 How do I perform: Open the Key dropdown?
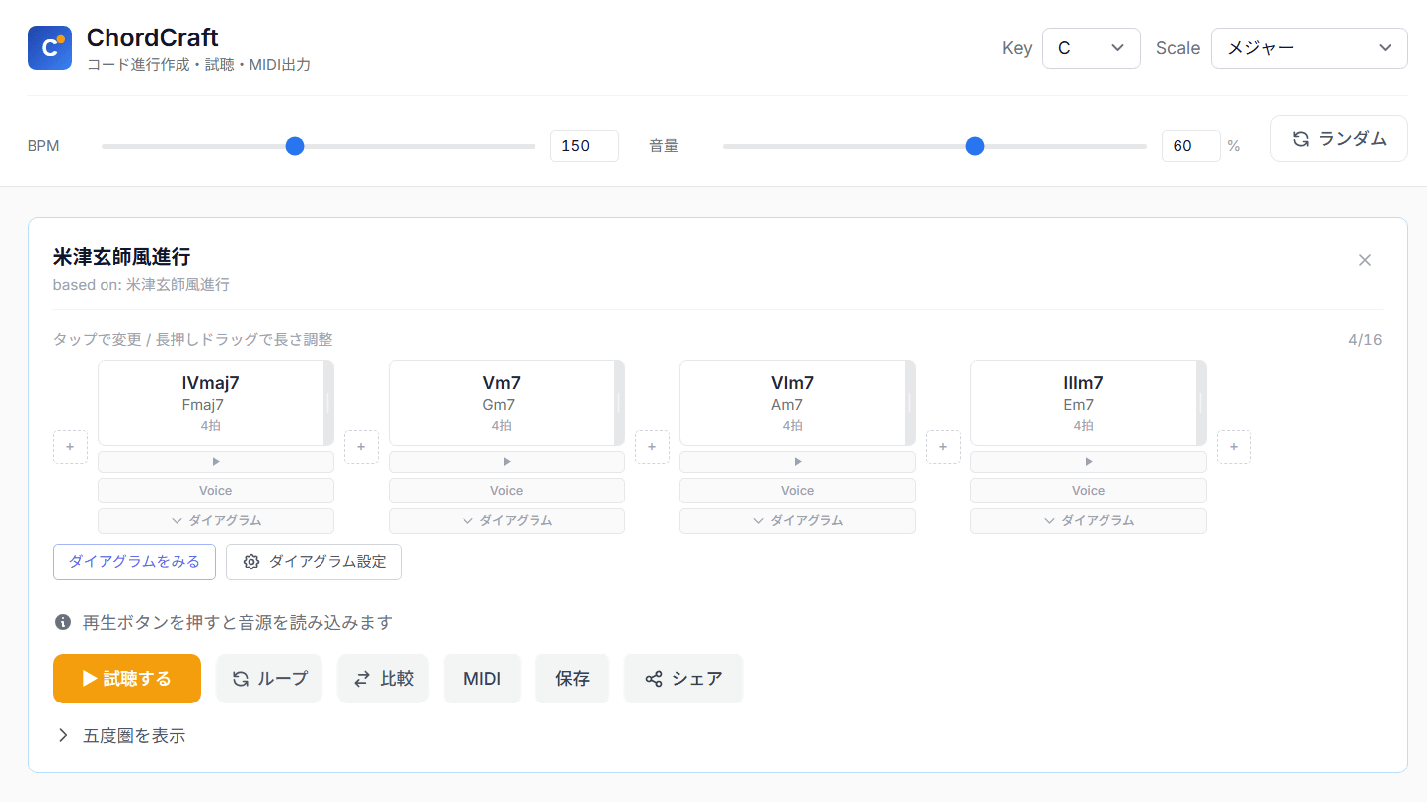pyautogui.click(x=1091, y=48)
